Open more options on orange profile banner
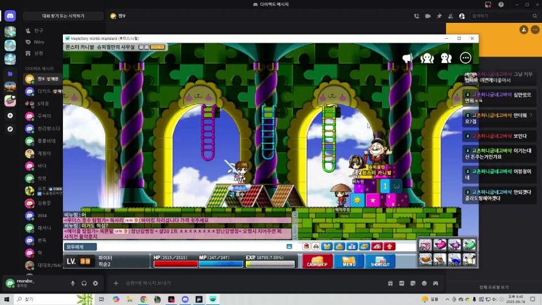This screenshot has height=305, width=542. point(535,30)
